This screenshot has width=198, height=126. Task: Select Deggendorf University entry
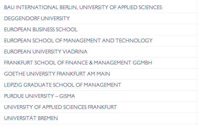(x=37, y=18)
